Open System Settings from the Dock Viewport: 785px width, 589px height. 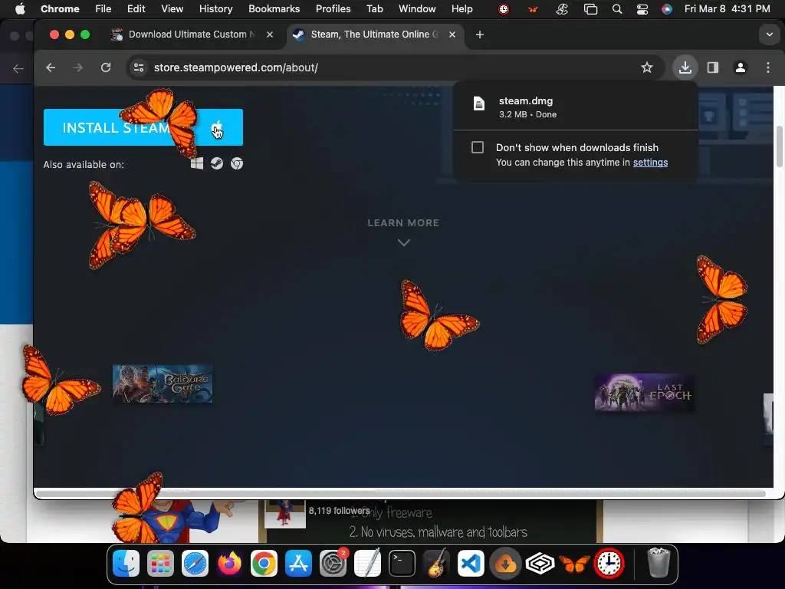pyautogui.click(x=333, y=564)
